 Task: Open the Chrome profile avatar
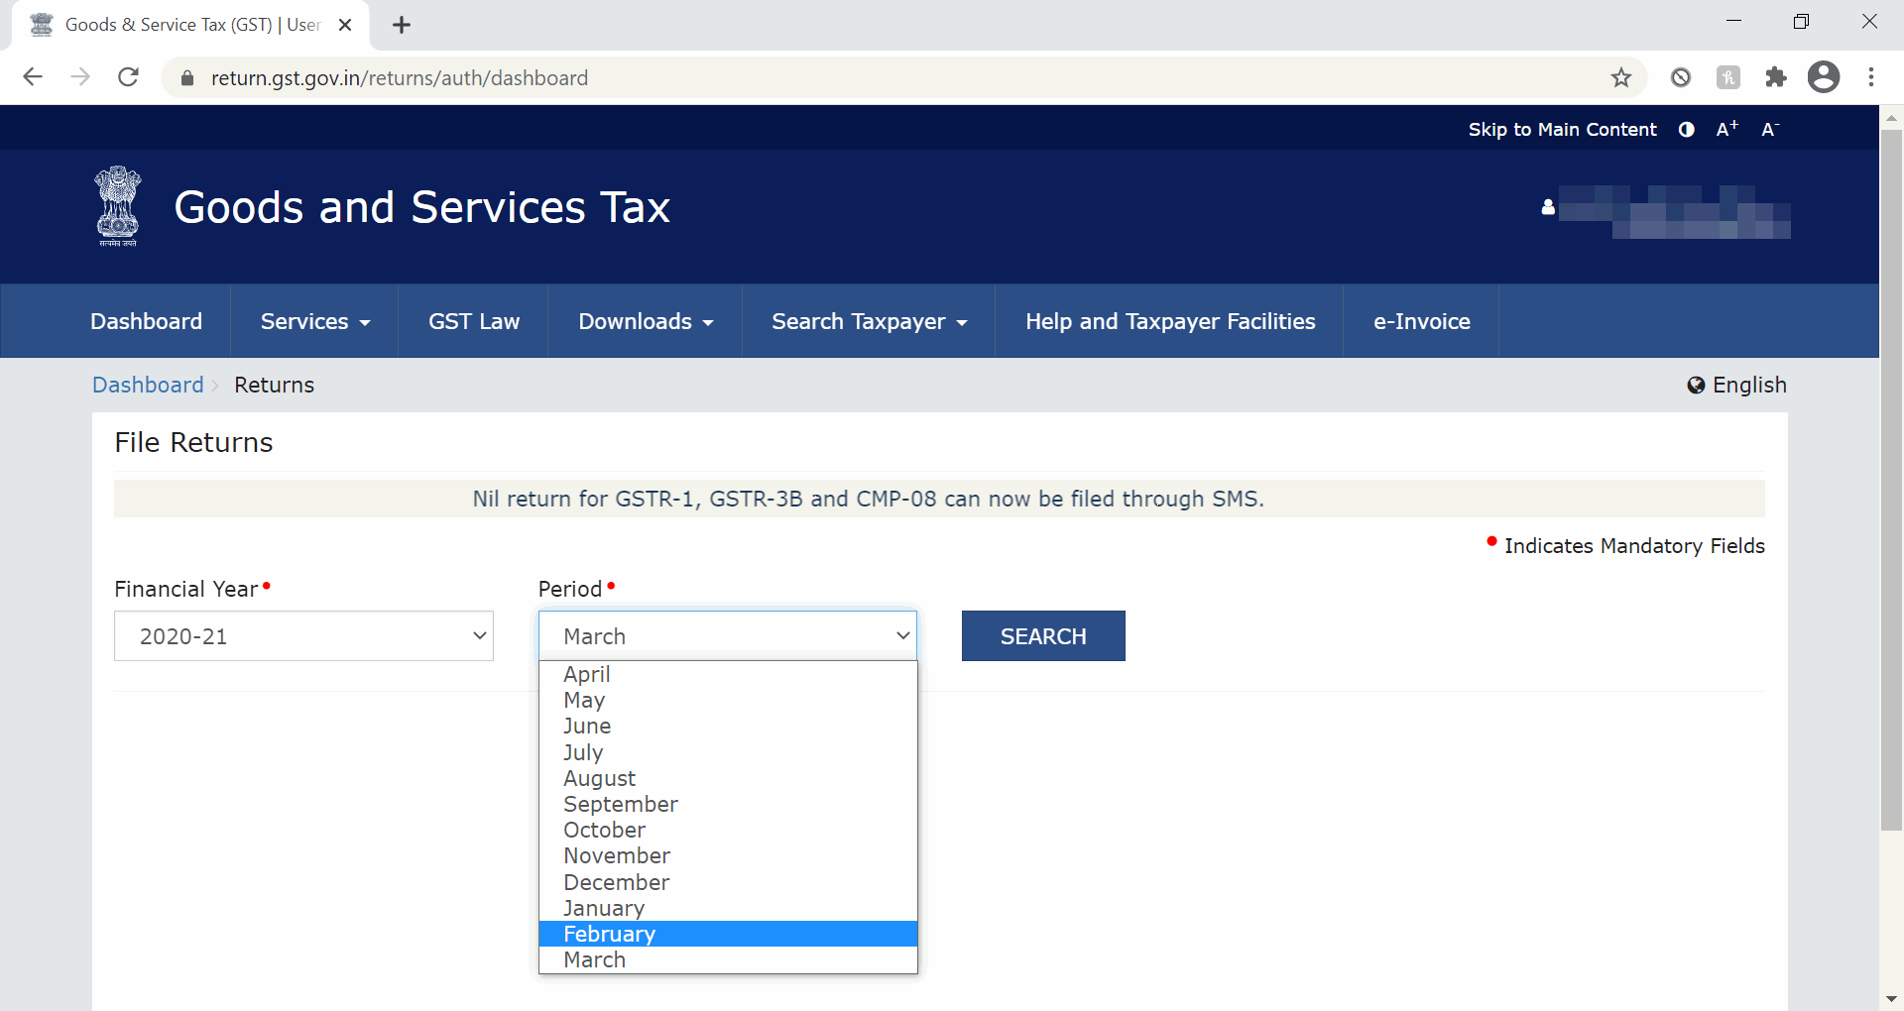[1824, 77]
